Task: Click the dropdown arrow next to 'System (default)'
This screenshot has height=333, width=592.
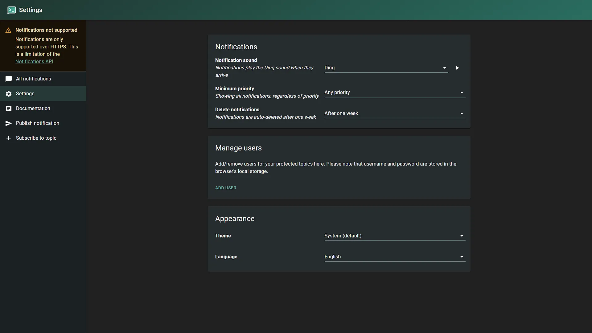Action: point(462,236)
